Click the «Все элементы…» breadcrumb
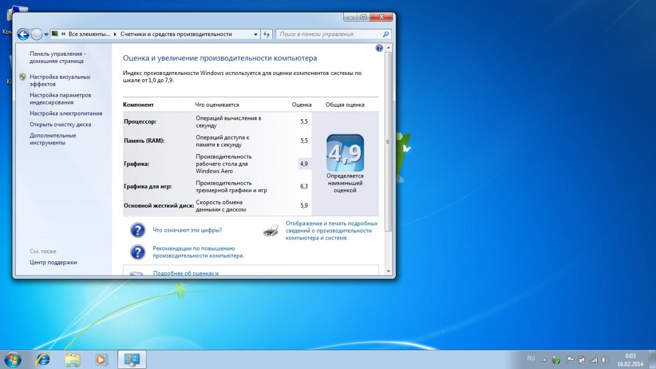656x369 pixels. click(x=89, y=34)
